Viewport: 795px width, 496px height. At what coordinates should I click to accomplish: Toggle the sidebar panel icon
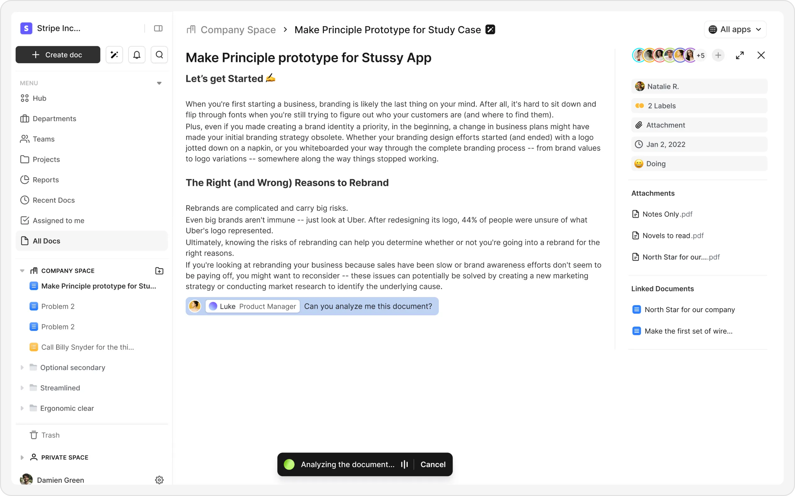pyautogui.click(x=158, y=29)
